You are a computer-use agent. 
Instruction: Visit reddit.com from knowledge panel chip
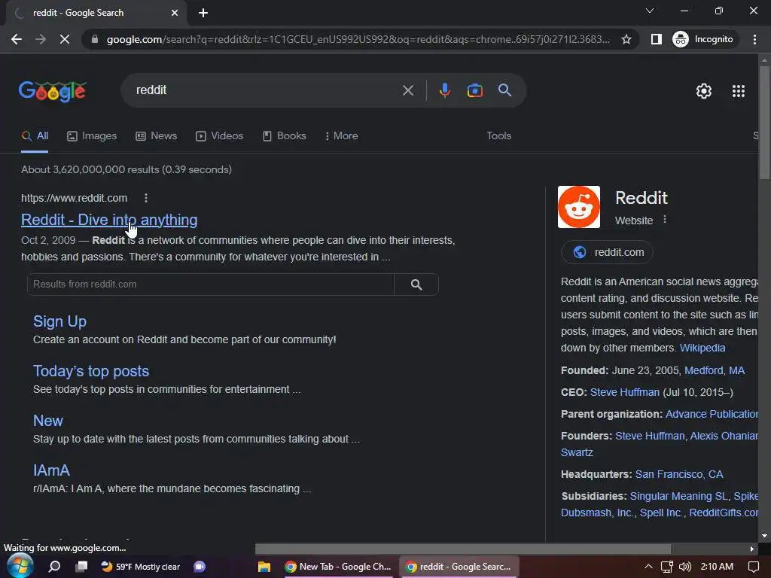tap(608, 252)
